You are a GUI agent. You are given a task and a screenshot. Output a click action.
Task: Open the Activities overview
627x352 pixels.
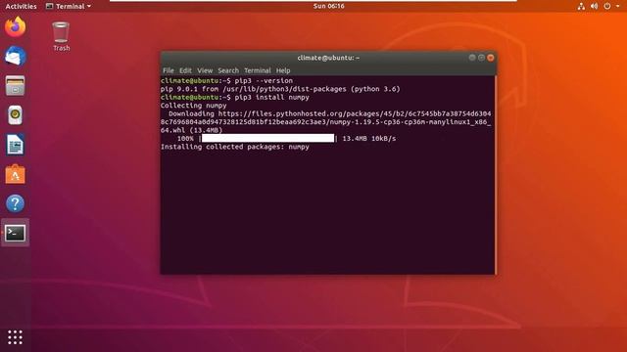[21, 6]
